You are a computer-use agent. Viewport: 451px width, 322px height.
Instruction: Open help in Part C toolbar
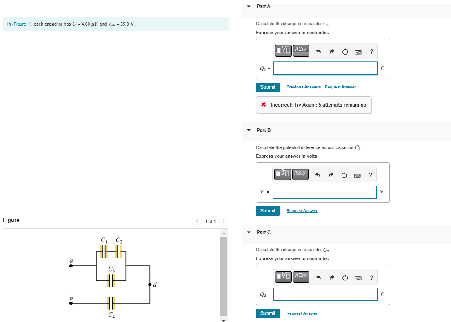point(371,278)
